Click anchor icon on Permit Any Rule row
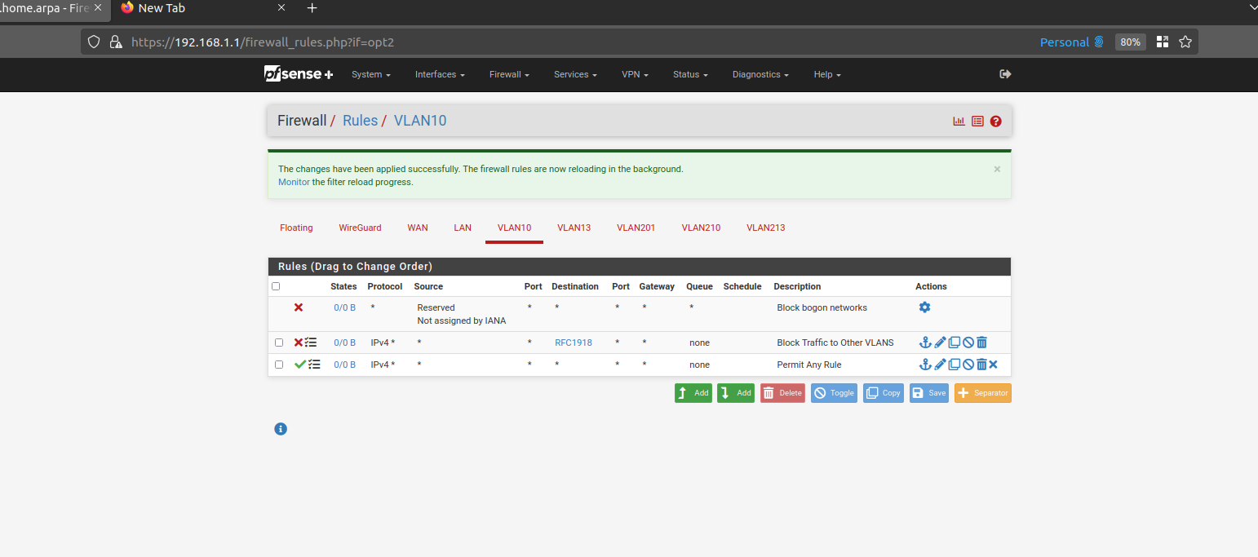The width and height of the screenshot is (1258, 557). 925,365
